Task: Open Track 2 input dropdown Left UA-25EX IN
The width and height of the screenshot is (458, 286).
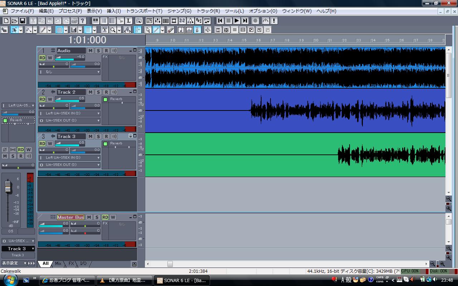Action: (69, 113)
